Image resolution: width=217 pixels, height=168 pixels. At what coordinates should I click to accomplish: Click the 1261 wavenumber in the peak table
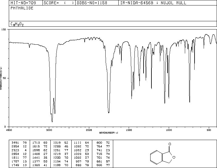pyautogui.click(x=57, y=150)
